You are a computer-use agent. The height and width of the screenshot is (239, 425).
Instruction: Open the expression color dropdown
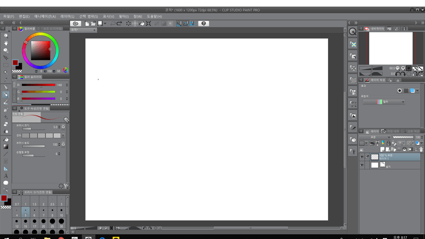coord(384,102)
